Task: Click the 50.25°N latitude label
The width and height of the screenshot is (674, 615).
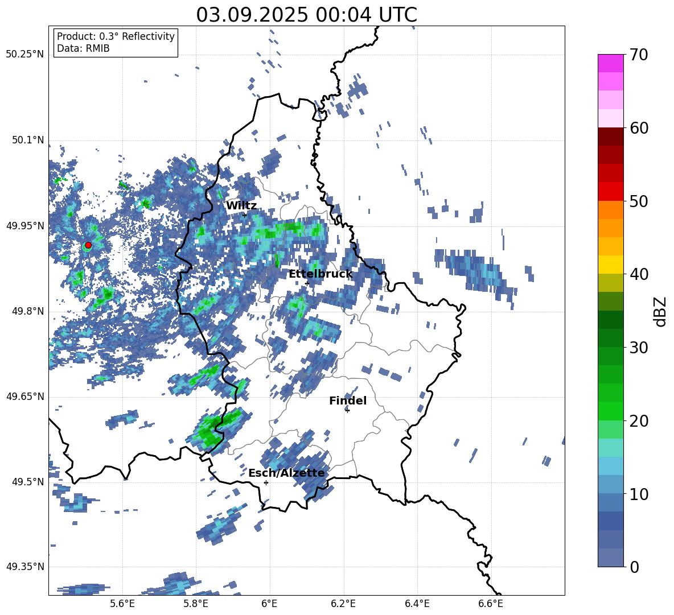Action: click(x=25, y=55)
